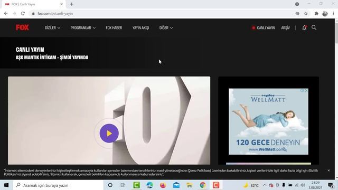The height and width of the screenshot is (190, 338).
Task: Open the notifications bell
Action: click(x=304, y=27)
